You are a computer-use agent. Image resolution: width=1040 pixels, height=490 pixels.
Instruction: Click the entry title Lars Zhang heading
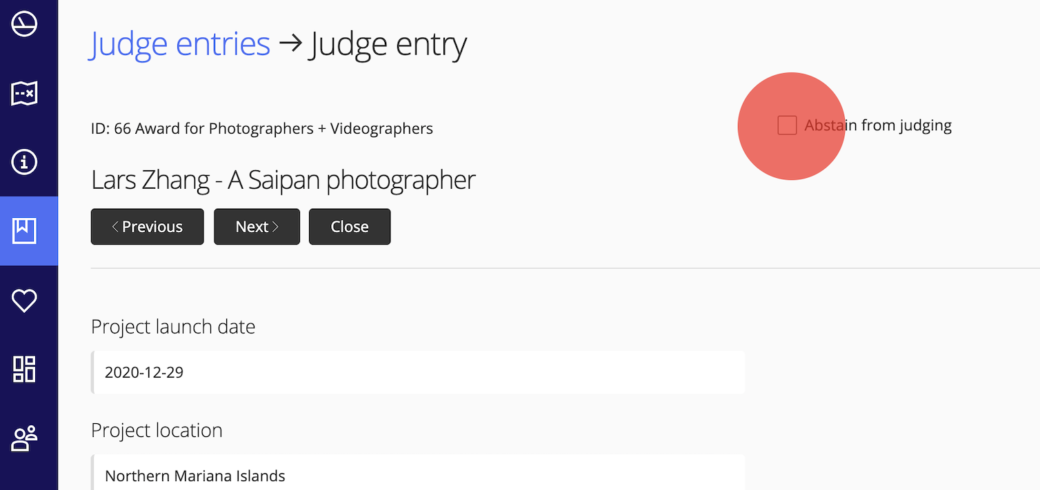tap(283, 180)
